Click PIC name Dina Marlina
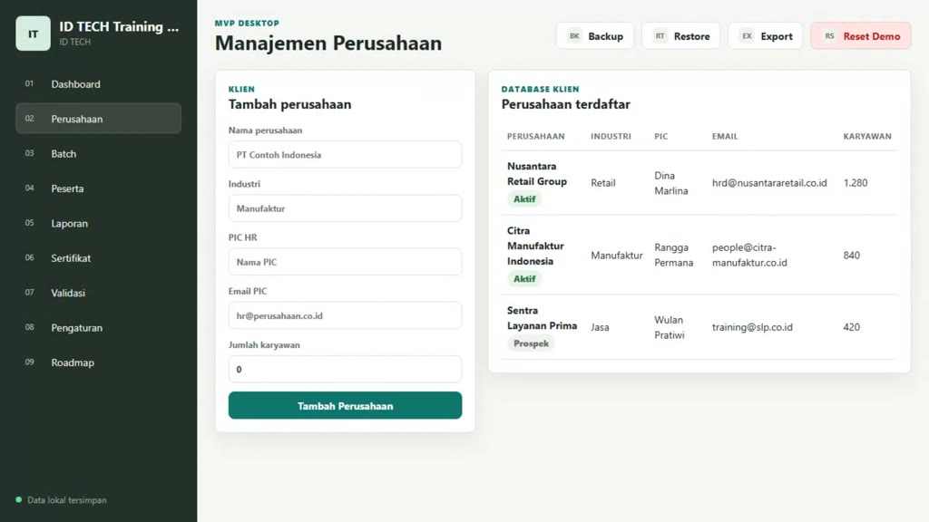The height and width of the screenshot is (522, 929). point(670,183)
